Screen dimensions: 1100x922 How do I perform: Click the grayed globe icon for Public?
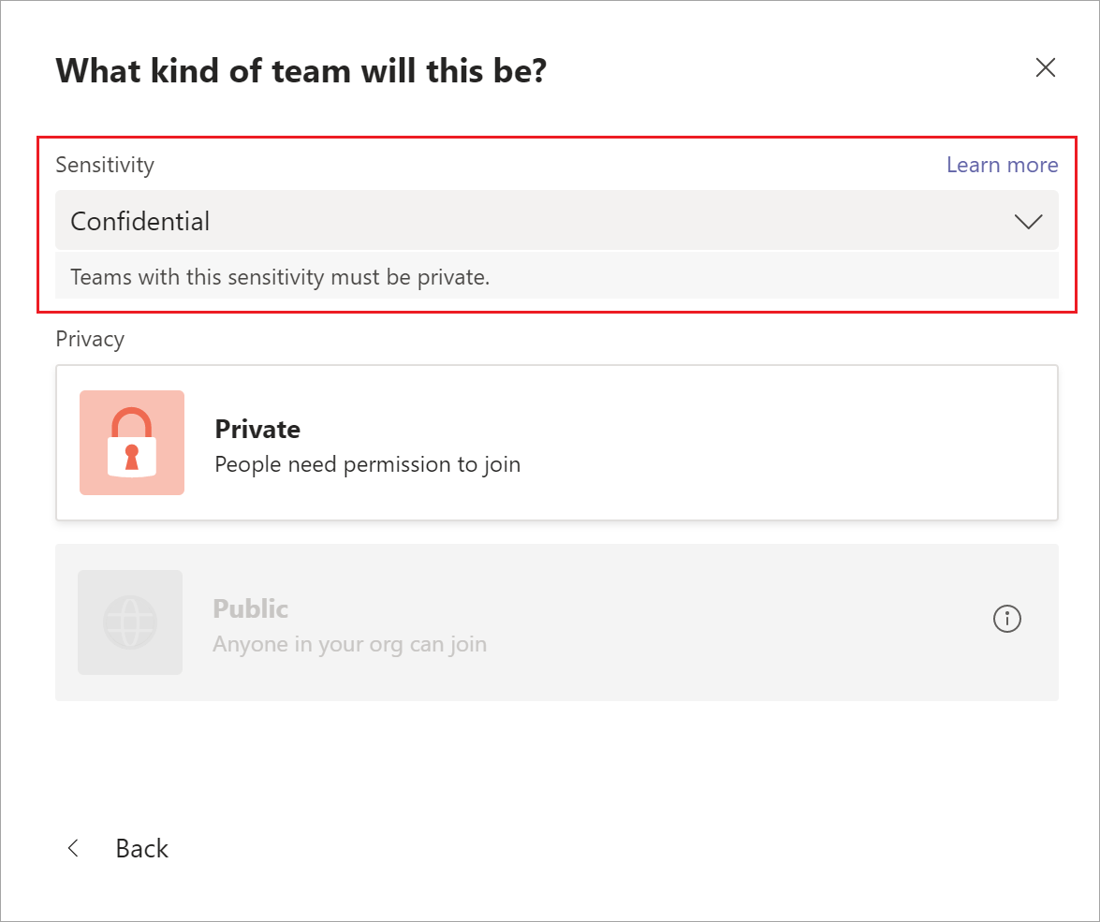click(x=130, y=622)
